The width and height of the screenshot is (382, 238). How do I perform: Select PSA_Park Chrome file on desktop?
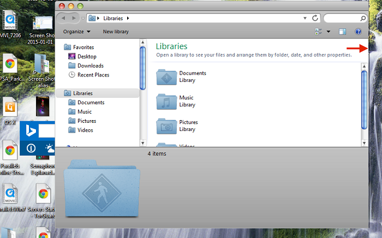click(x=11, y=68)
